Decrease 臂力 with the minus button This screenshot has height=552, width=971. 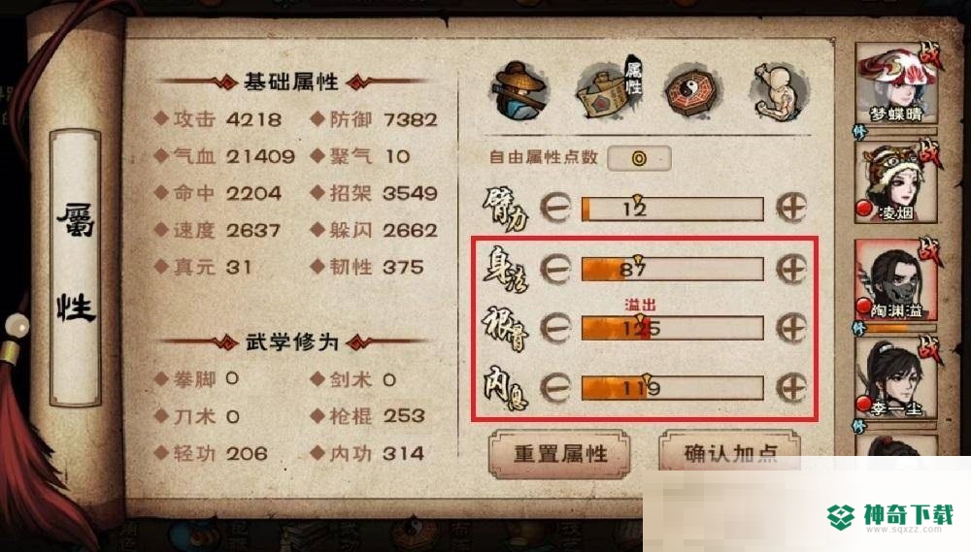(x=555, y=208)
